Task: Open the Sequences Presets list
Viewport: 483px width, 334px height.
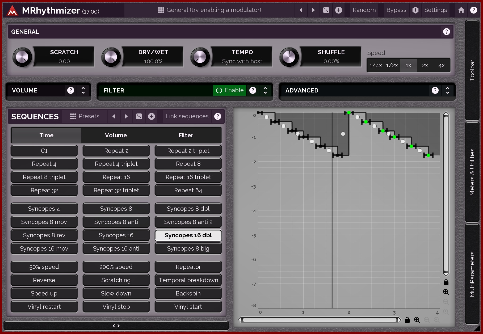Action: [85, 116]
